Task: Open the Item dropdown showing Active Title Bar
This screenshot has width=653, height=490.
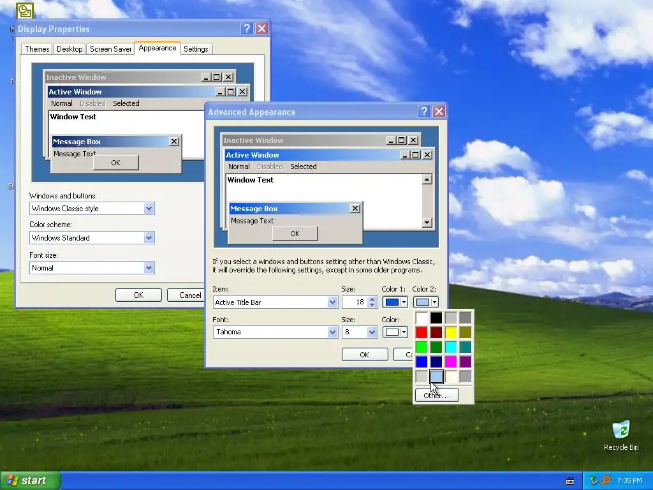Action: (x=332, y=302)
